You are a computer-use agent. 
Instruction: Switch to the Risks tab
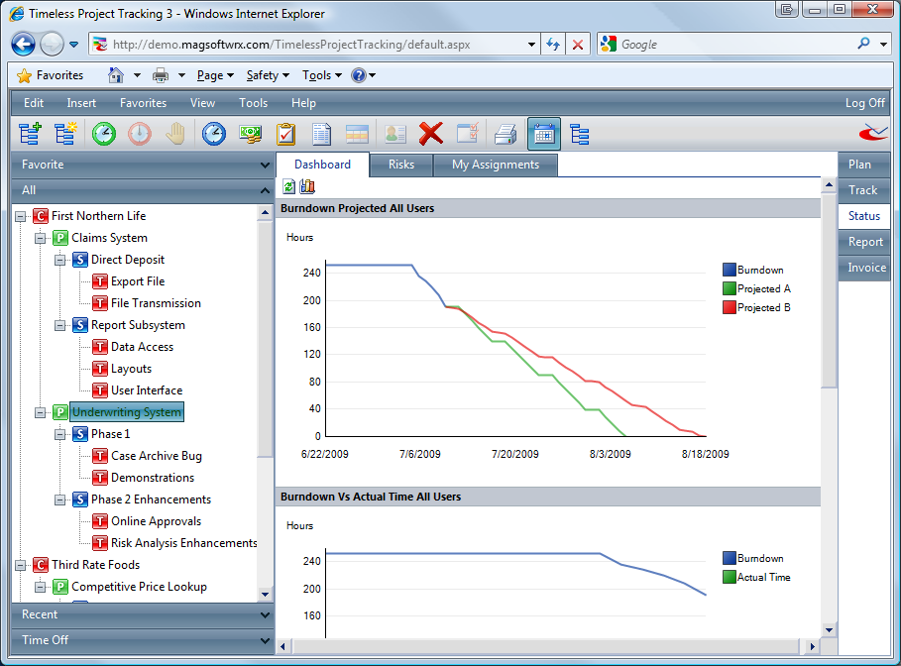point(401,165)
